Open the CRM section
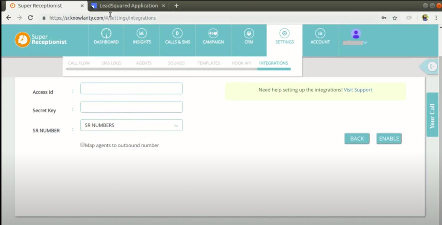The height and width of the screenshot is (225, 442). tap(249, 37)
